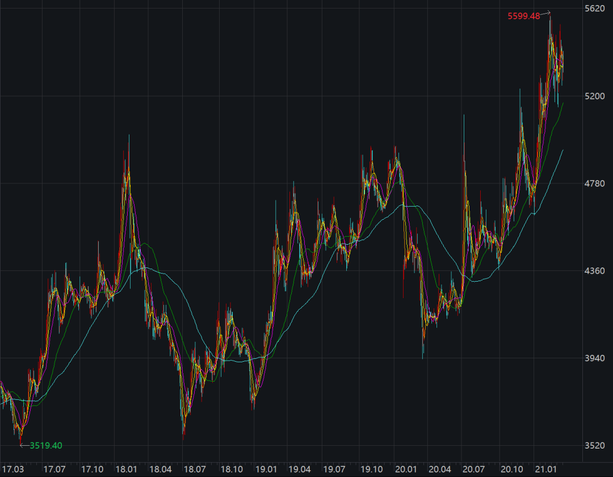Click the 20.07 date label
This screenshot has width=613, height=477.
(x=474, y=469)
